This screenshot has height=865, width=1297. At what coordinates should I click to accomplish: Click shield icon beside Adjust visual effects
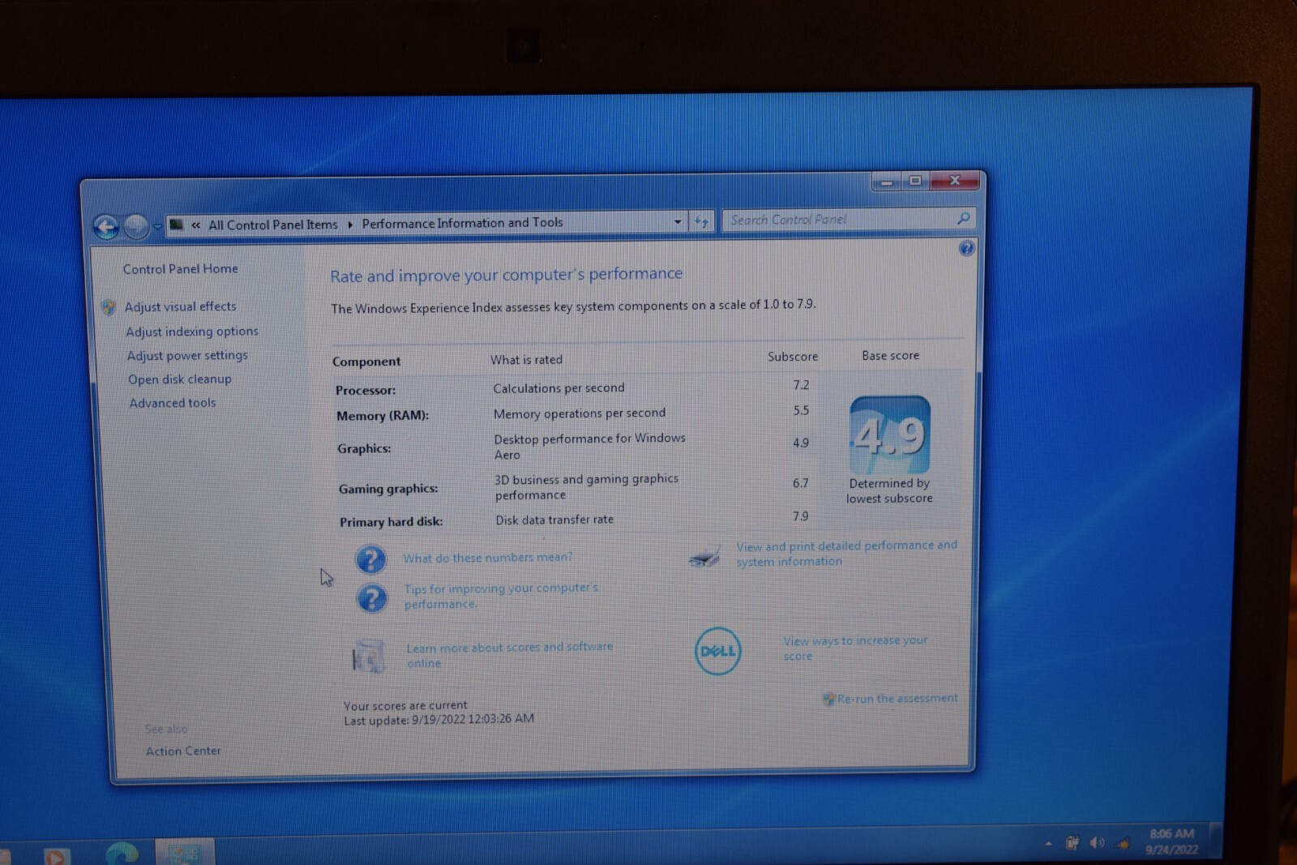[109, 307]
